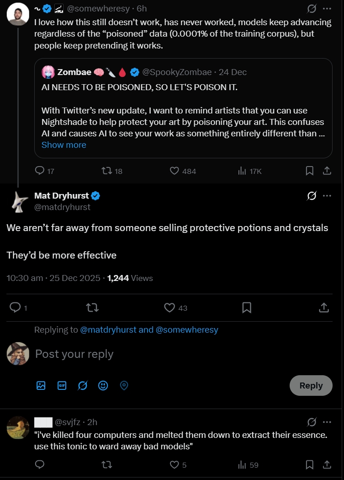This screenshot has width=344, height=480.
Task: Expand quoted post with Show more
Action: click(64, 145)
